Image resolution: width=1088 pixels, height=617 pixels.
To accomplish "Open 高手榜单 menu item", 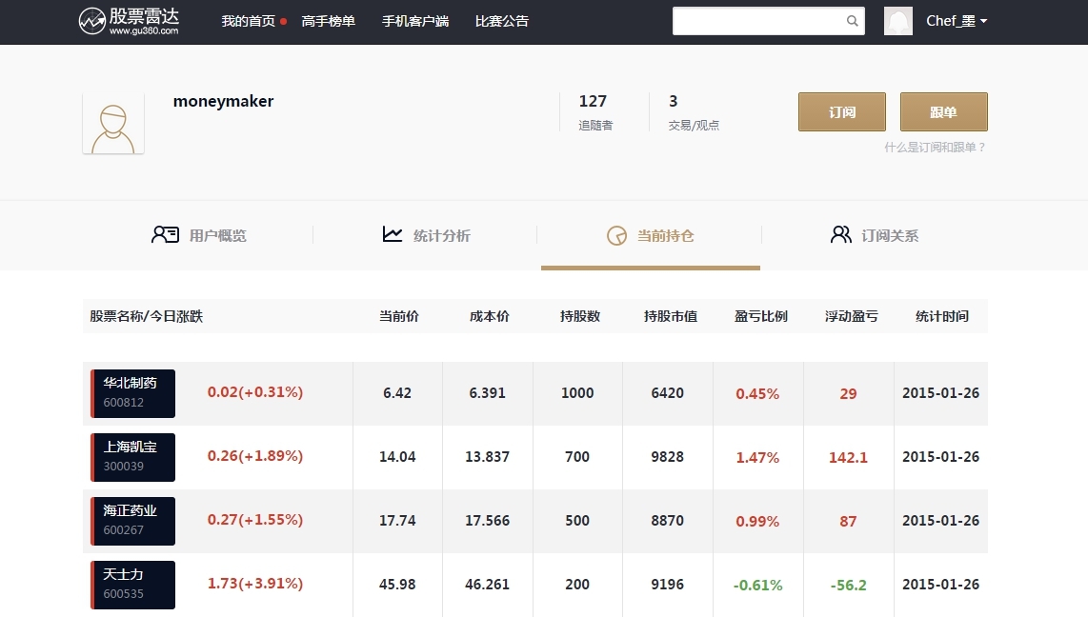I will pyautogui.click(x=328, y=22).
